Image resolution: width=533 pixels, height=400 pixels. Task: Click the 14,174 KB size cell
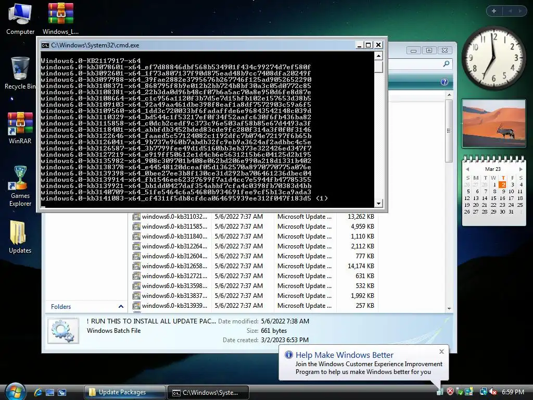coord(361,266)
